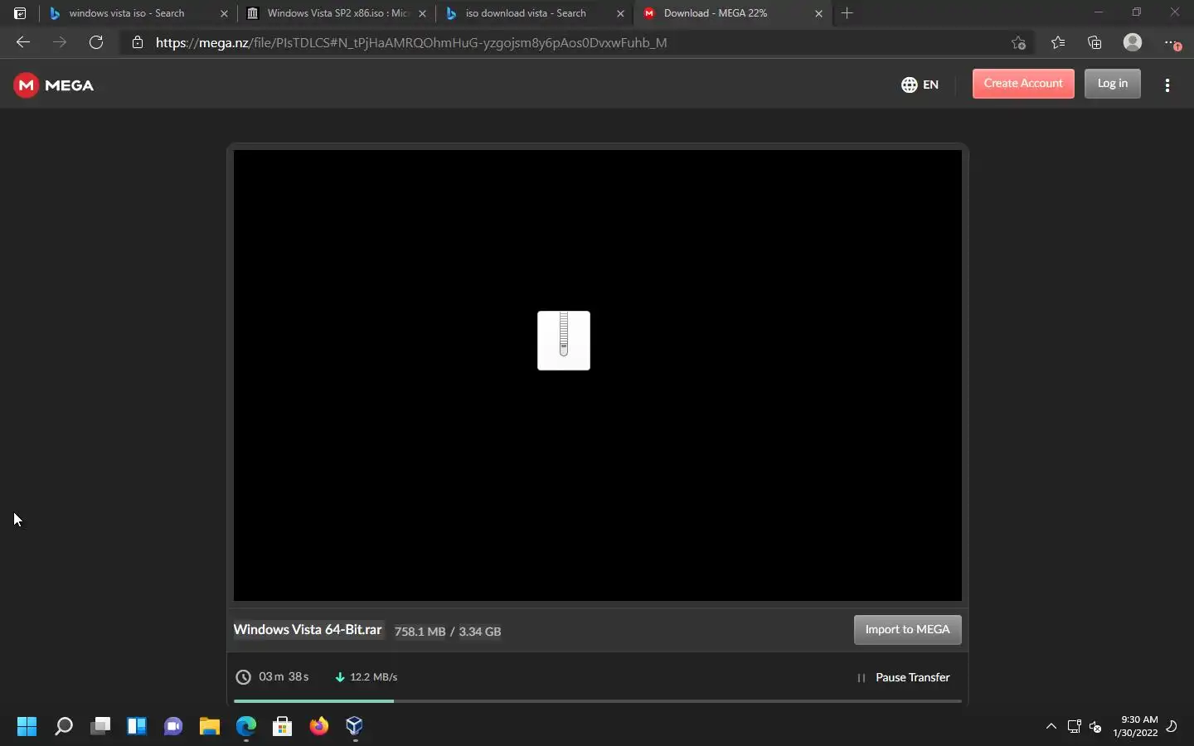
Task: Click the Log in button
Action: click(x=1113, y=84)
